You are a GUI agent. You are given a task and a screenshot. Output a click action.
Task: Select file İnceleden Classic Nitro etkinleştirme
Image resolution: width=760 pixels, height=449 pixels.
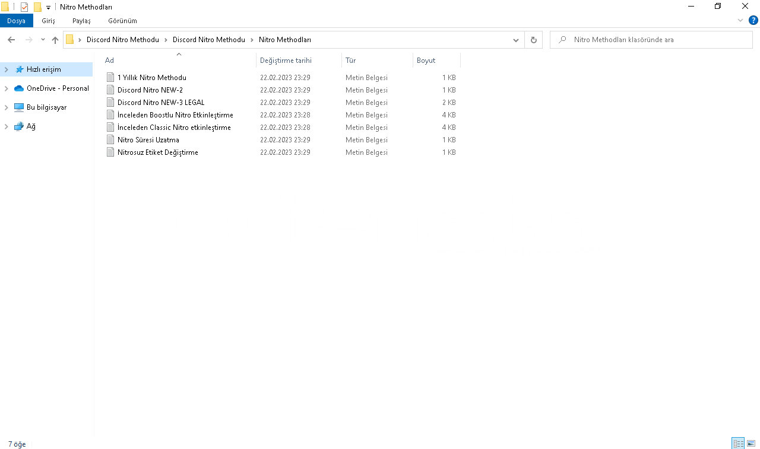pyautogui.click(x=174, y=128)
